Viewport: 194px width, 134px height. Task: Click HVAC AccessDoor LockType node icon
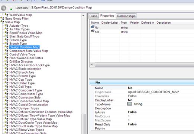7,65
